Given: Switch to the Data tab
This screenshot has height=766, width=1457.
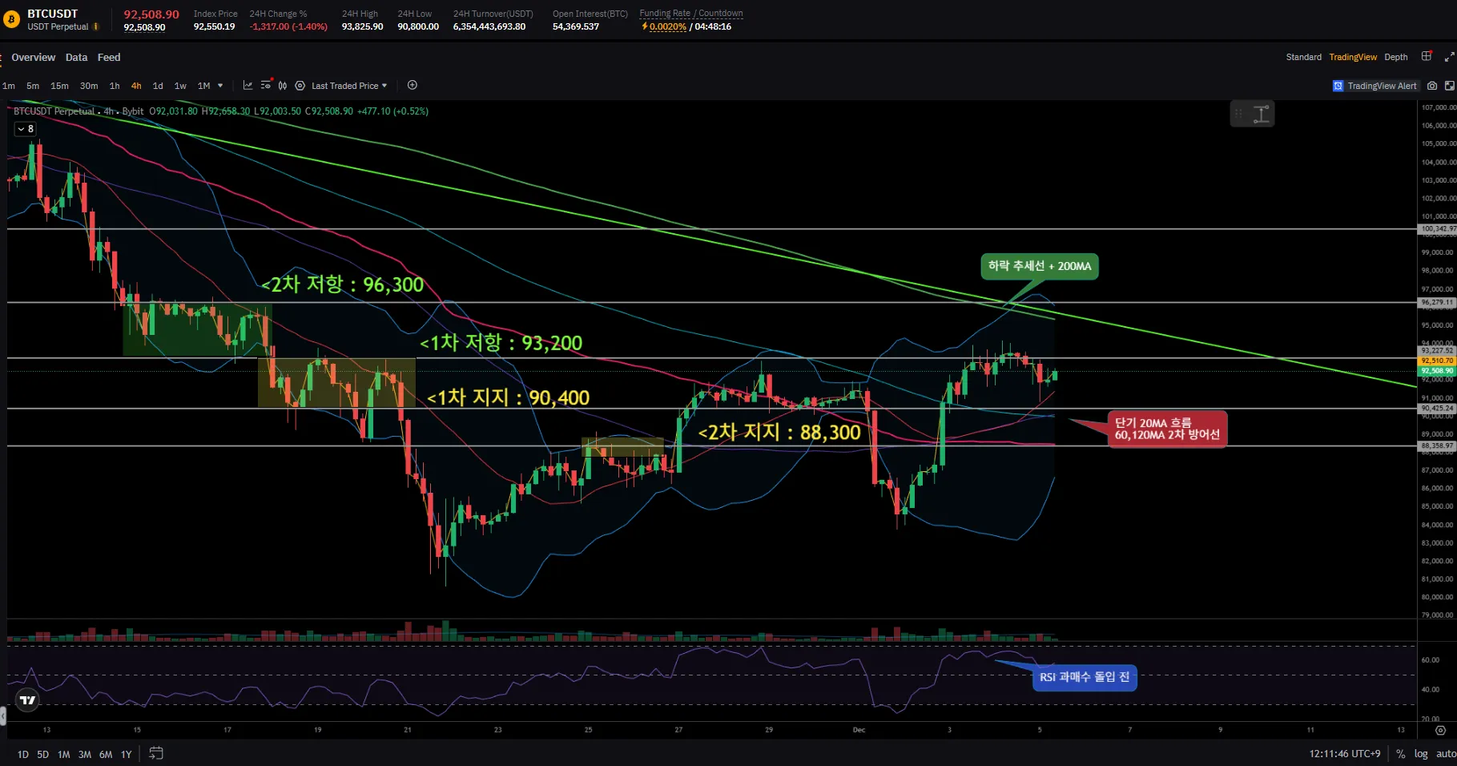Looking at the screenshot, I should click(76, 58).
